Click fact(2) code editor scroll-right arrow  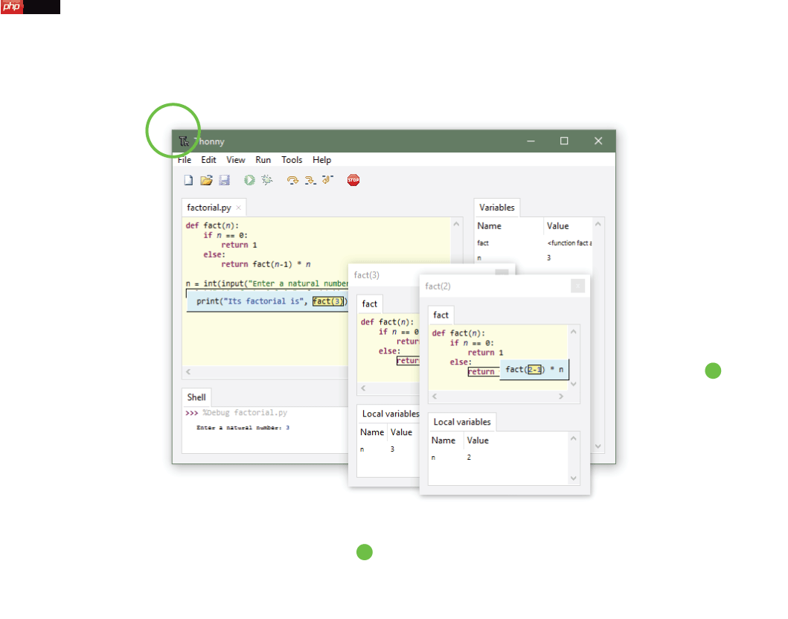coord(561,397)
